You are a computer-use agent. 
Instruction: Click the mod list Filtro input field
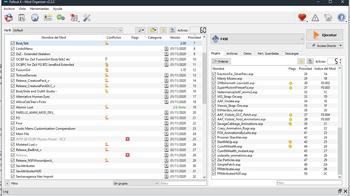(184, 183)
